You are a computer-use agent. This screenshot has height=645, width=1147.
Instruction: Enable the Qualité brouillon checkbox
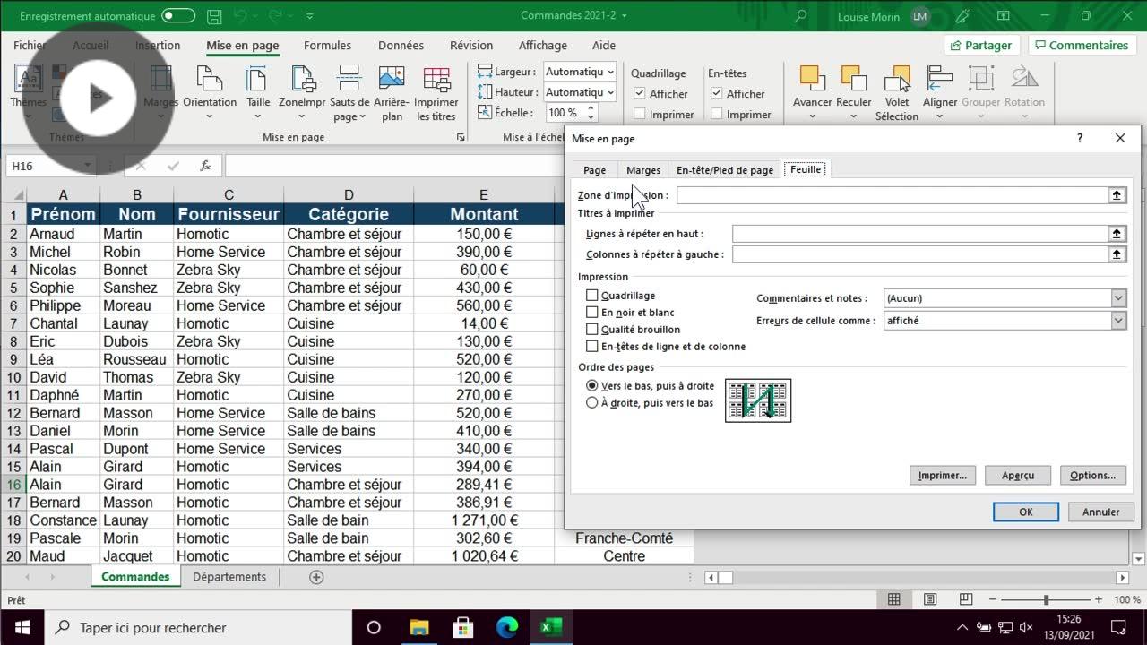[591, 330]
